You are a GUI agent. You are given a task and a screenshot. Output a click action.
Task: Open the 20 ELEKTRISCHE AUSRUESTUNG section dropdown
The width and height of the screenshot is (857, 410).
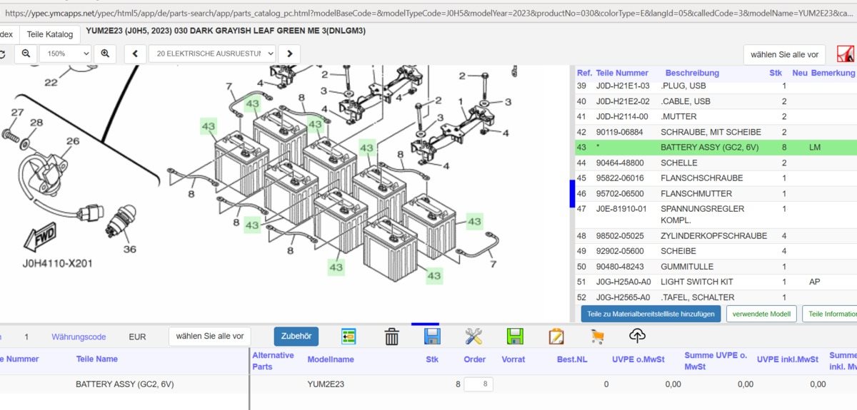pos(212,53)
